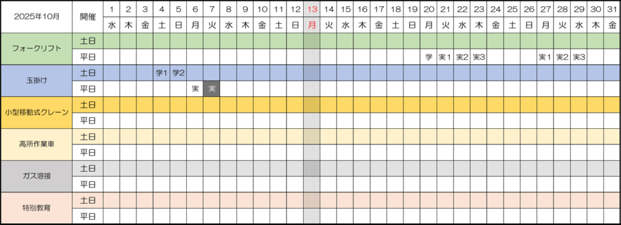Click 実2 cell on October 28
Screen dimensions: 621x225
coord(562,57)
